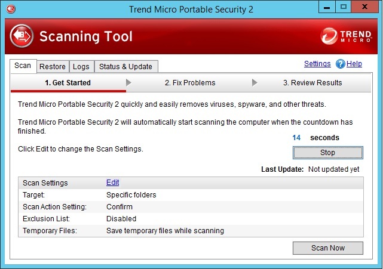Click the 'Scan Action Setting:' label

point(55,207)
